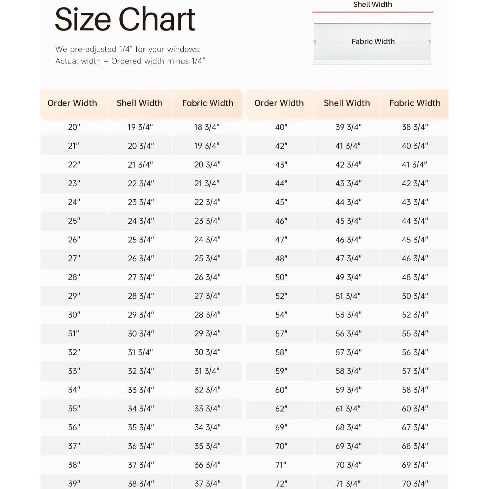Click the shell width for the 60" order
The height and width of the screenshot is (489, 489).
(348, 390)
